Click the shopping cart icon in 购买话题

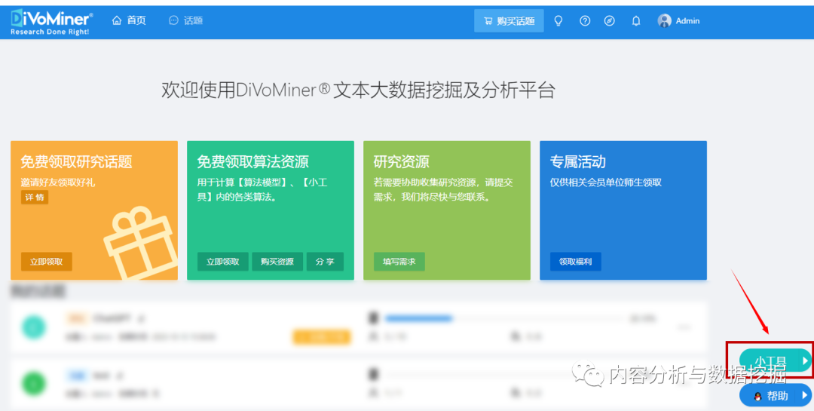488,21
